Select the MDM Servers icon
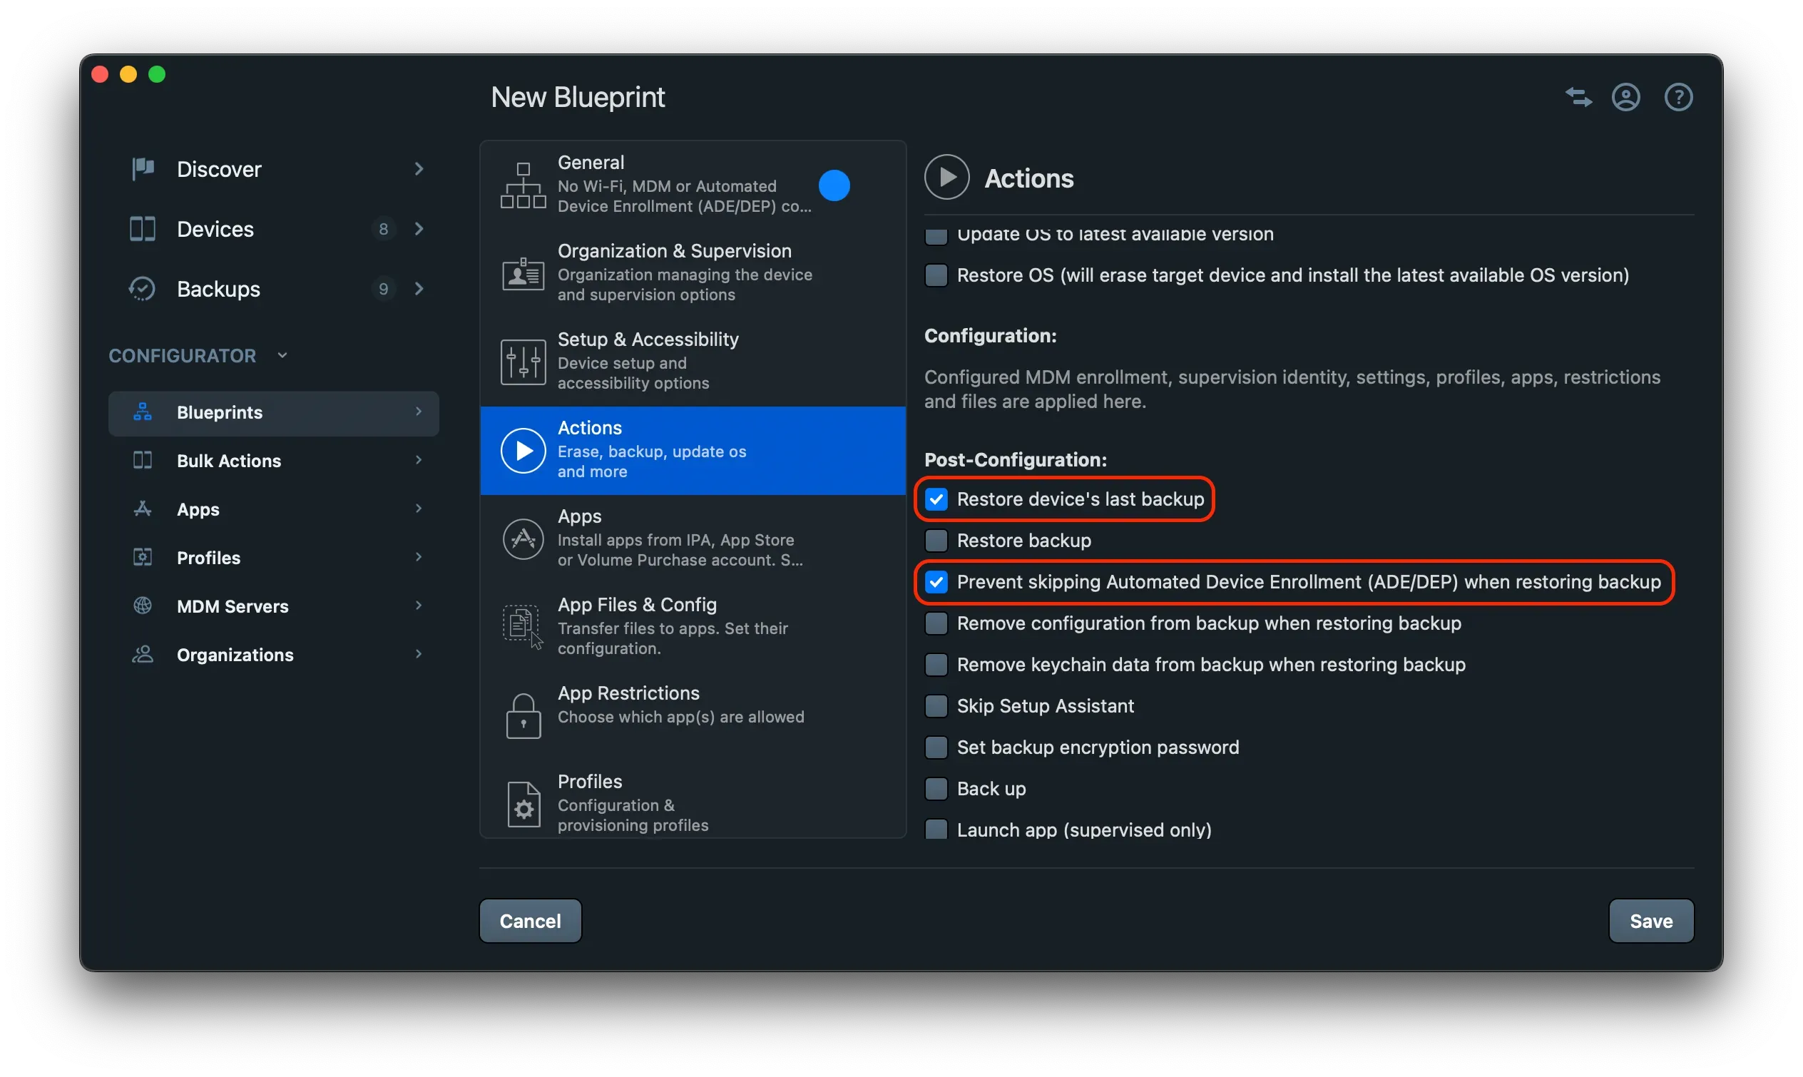This screenshot has width=1803, height=1077. [x=142, y=606]
